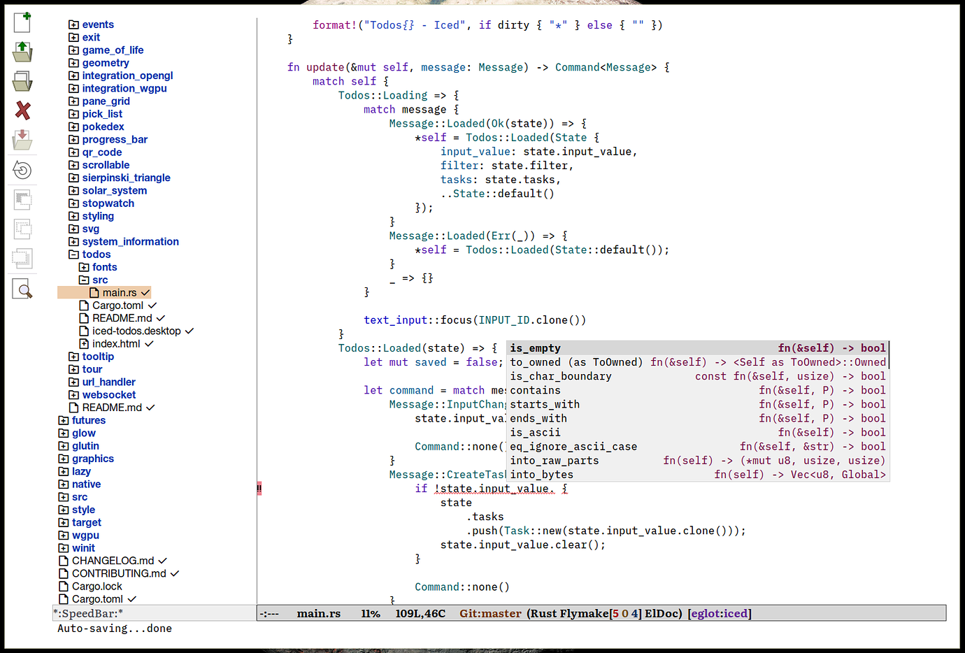Expand the pokedex tree node
The width and height of the screenshot is (965, 653).
pyautogui.click(x=73, y=127)
